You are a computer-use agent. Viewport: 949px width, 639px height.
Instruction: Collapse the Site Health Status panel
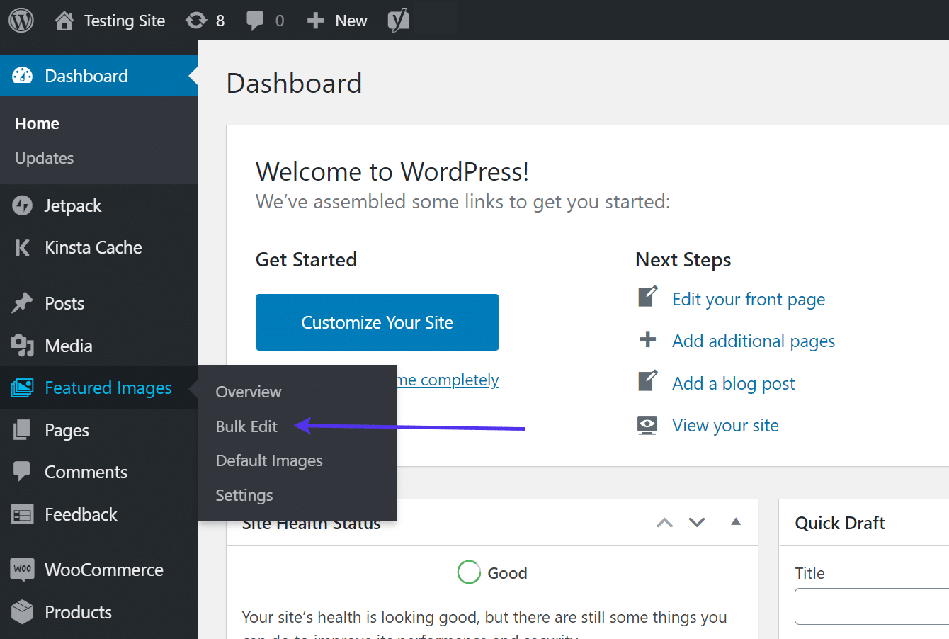click(x=736, y=522)
